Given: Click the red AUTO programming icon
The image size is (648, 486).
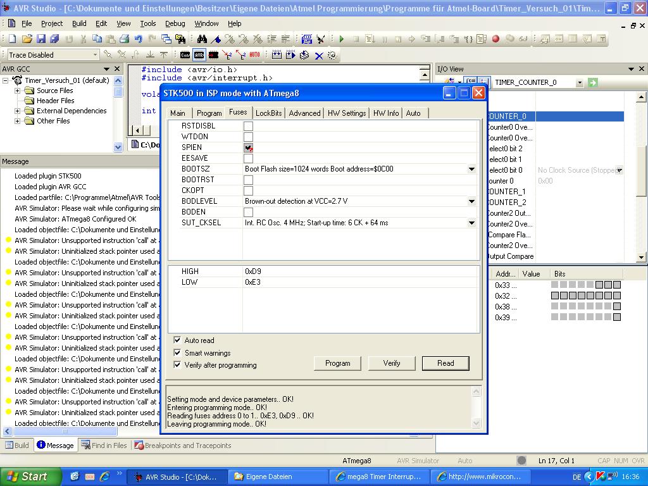Looking at the screenshot, I should [x=254, y=55].
